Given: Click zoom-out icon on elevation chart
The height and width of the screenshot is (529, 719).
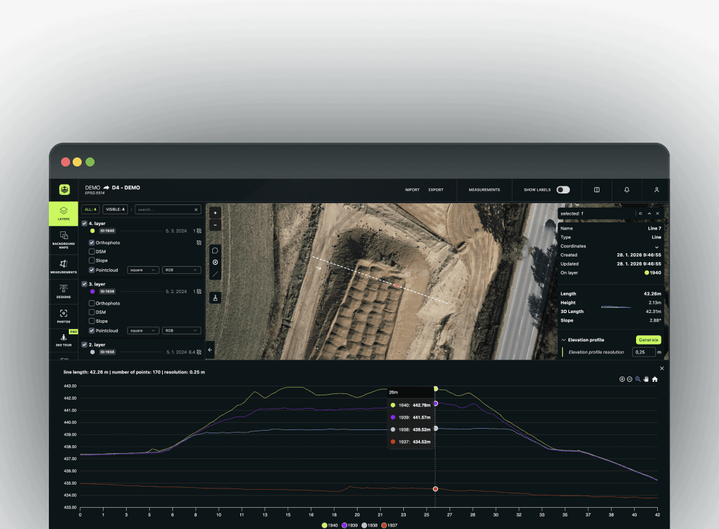Looking at the screenshot, I should (630, 379).
